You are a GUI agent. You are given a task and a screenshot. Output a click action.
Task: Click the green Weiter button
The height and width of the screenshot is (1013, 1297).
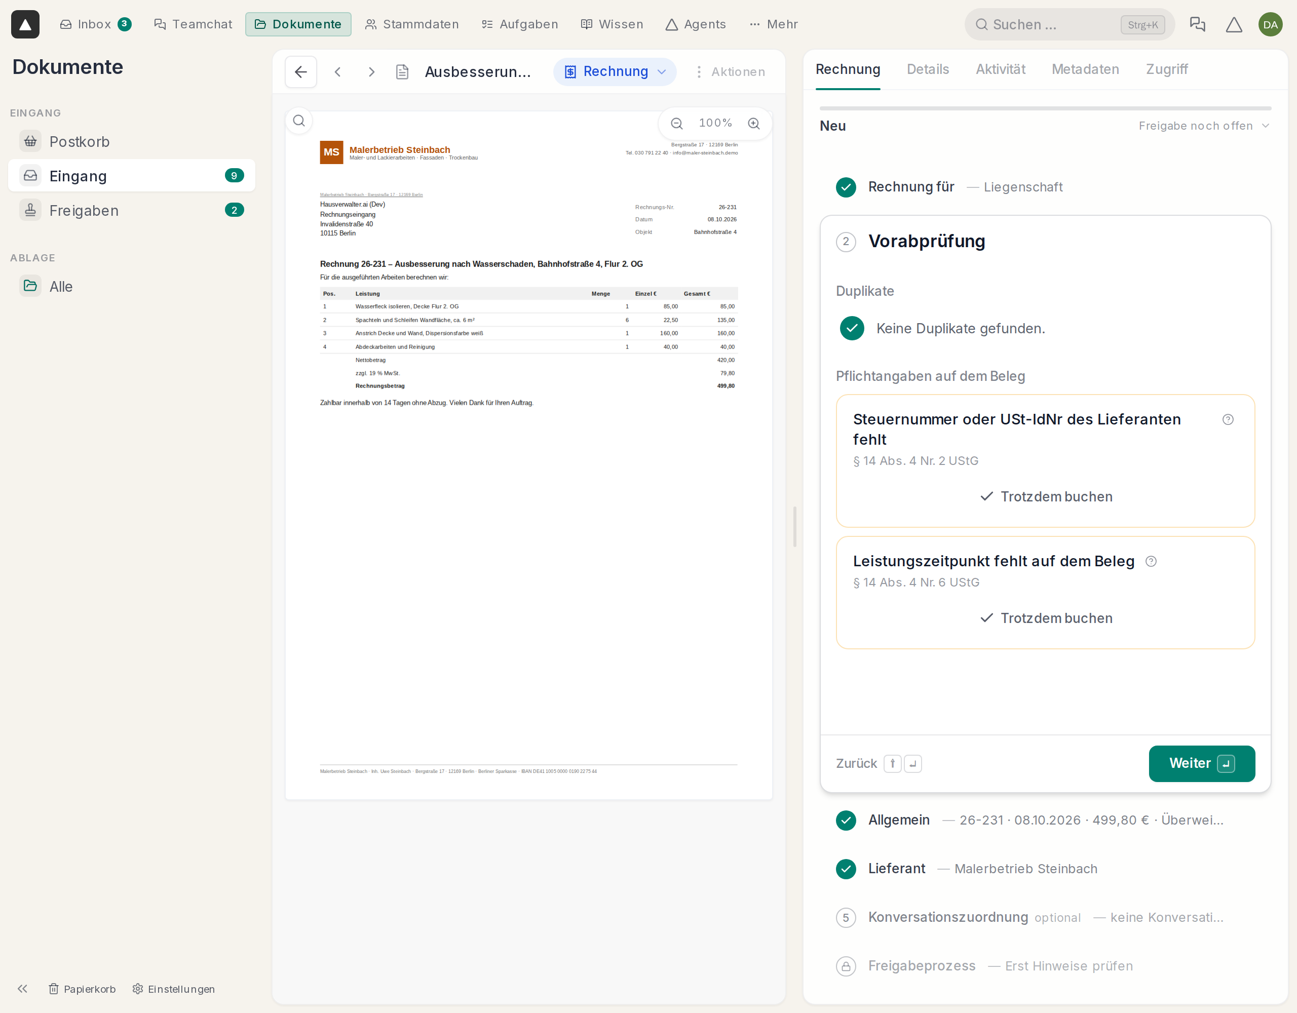click(x=1201, y=764)
